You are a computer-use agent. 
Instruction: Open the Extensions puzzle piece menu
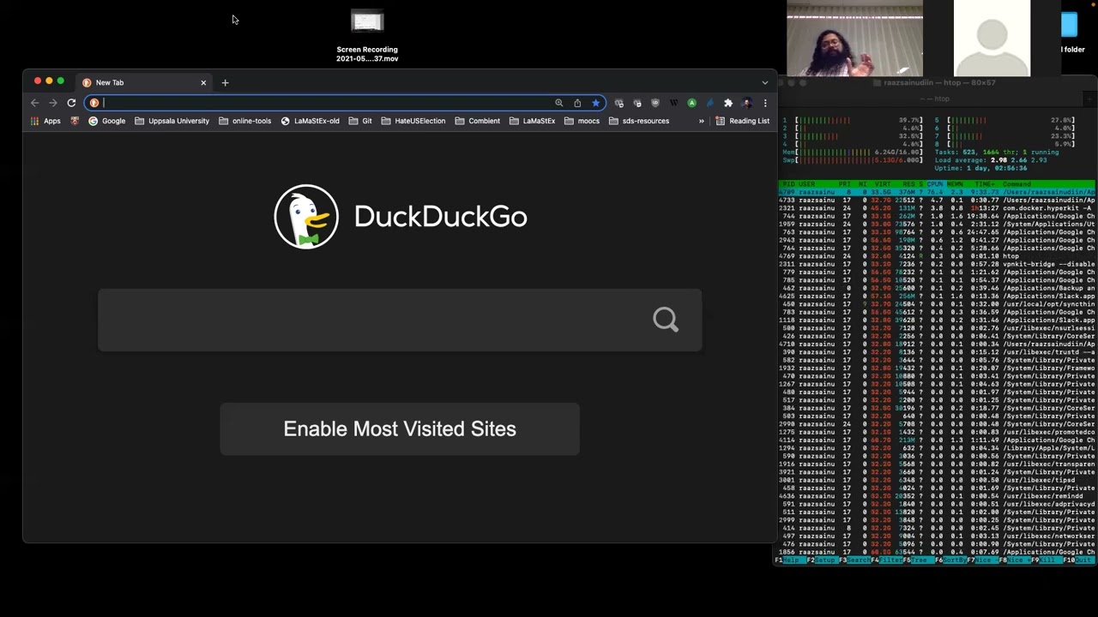click(728, 103)
